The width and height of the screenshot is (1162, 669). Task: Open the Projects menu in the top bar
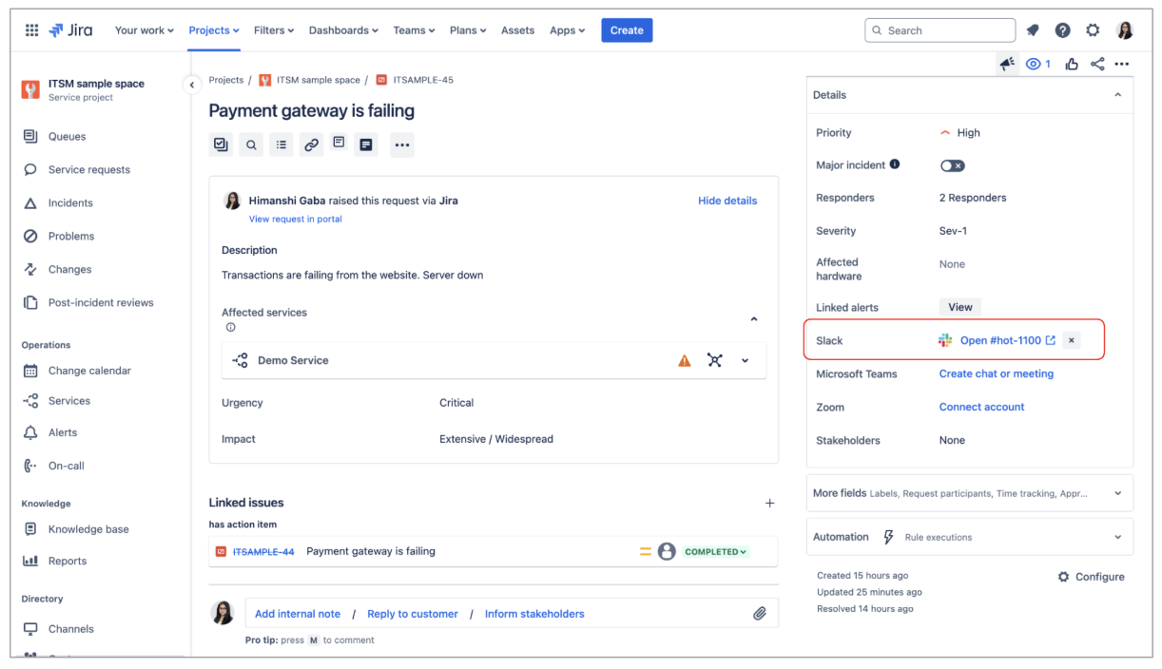213,29
